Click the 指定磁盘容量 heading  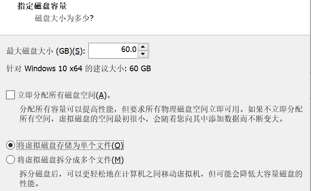(x=42, y=7)
